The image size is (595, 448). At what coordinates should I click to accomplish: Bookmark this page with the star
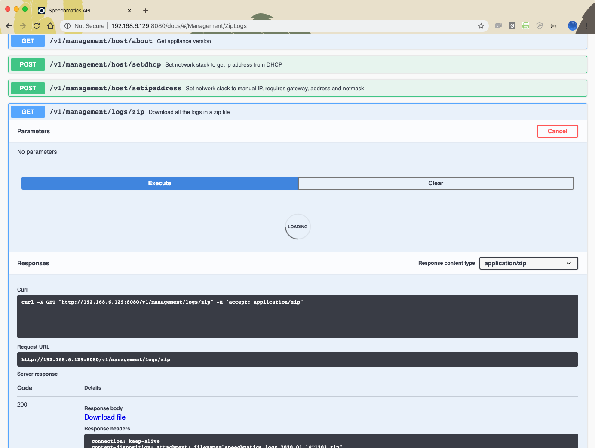[x=481, y=26]
